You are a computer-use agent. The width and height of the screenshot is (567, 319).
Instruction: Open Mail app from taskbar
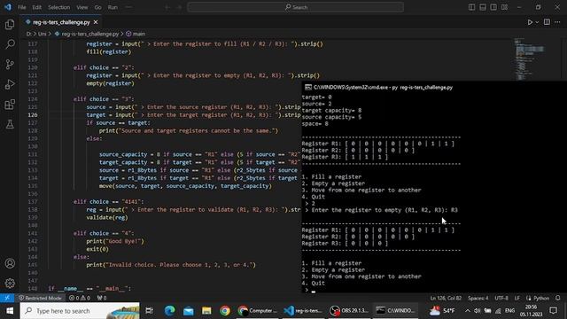coord(188,311)
